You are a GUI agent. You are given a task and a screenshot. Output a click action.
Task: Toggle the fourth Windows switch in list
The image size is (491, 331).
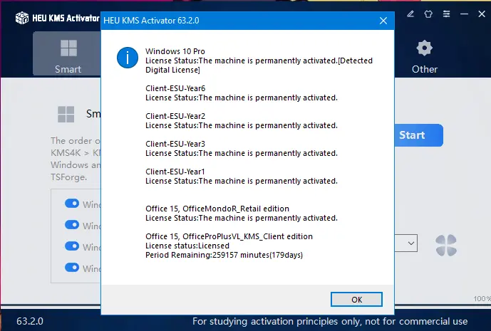tap(72, 267)
